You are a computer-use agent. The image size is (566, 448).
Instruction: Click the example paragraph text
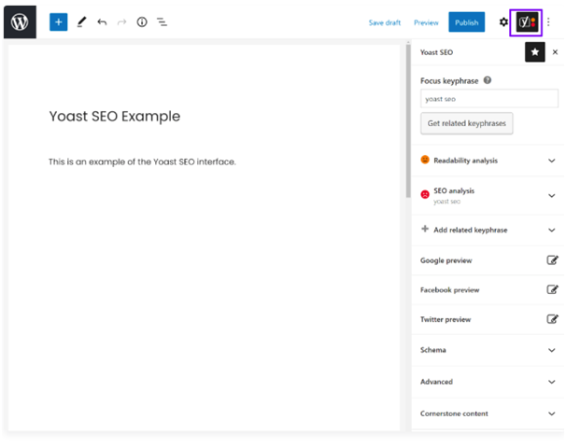tap(142, 161)
